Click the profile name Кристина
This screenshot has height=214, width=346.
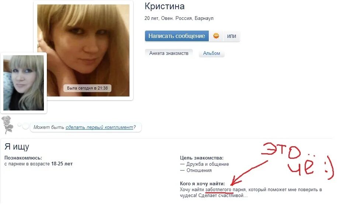pos(165,6)
